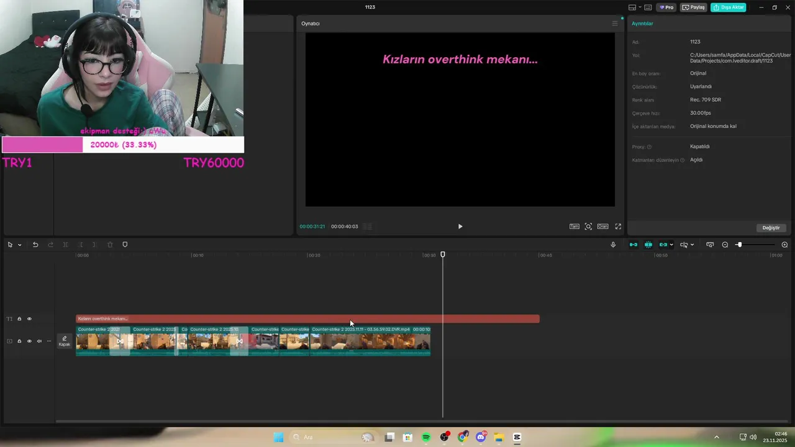Trim the clip's left side at the playhead
795x447 pixels.
[80, 245]
